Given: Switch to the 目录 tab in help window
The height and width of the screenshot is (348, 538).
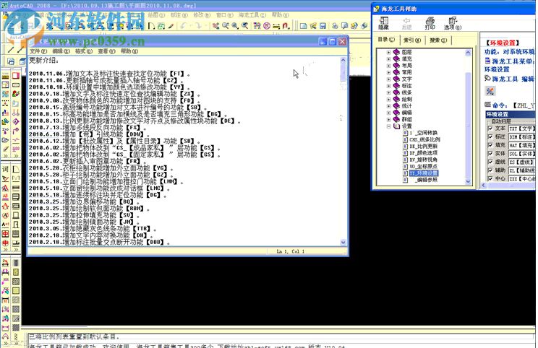Looking at the screenshot, I should 386,40.
